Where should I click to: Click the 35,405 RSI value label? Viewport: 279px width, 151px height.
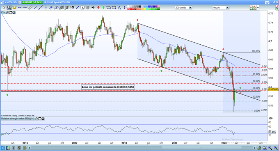coord(272,132)
